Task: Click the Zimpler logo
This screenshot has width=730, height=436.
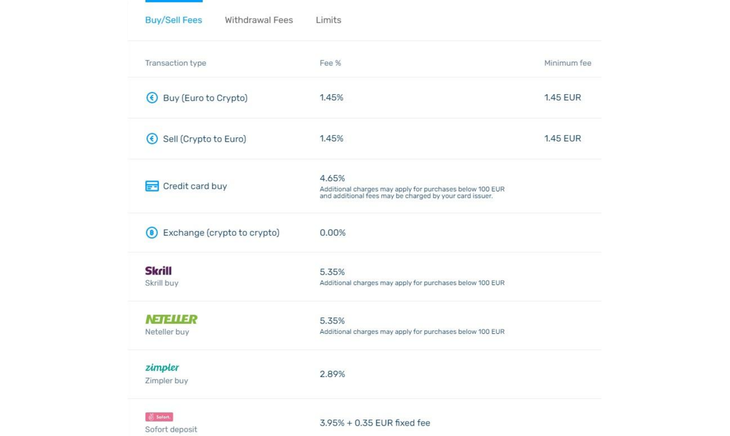Action: point(162,367)
